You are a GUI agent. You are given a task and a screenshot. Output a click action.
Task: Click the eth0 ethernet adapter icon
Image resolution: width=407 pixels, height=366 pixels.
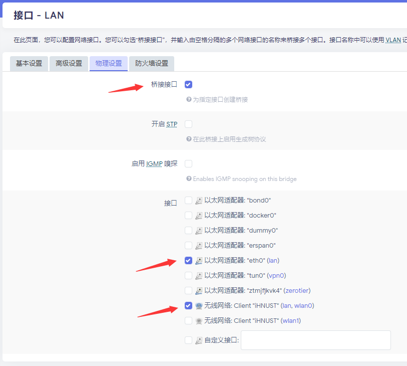[199, 261]
